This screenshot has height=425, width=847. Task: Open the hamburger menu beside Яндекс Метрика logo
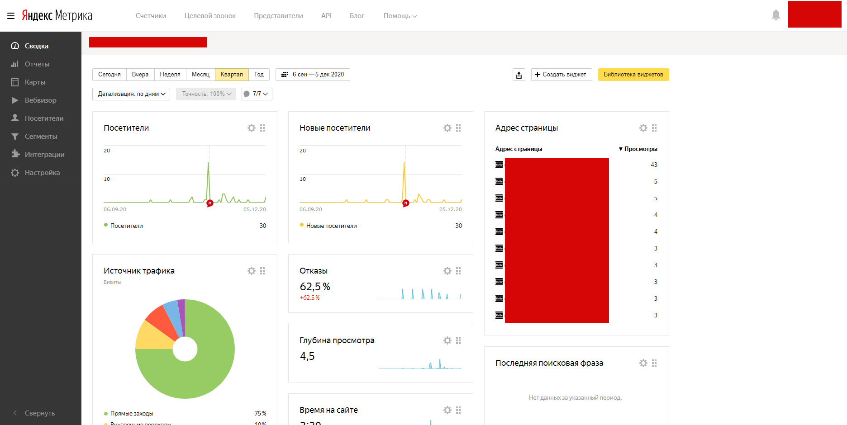click(x=11, y=16)
